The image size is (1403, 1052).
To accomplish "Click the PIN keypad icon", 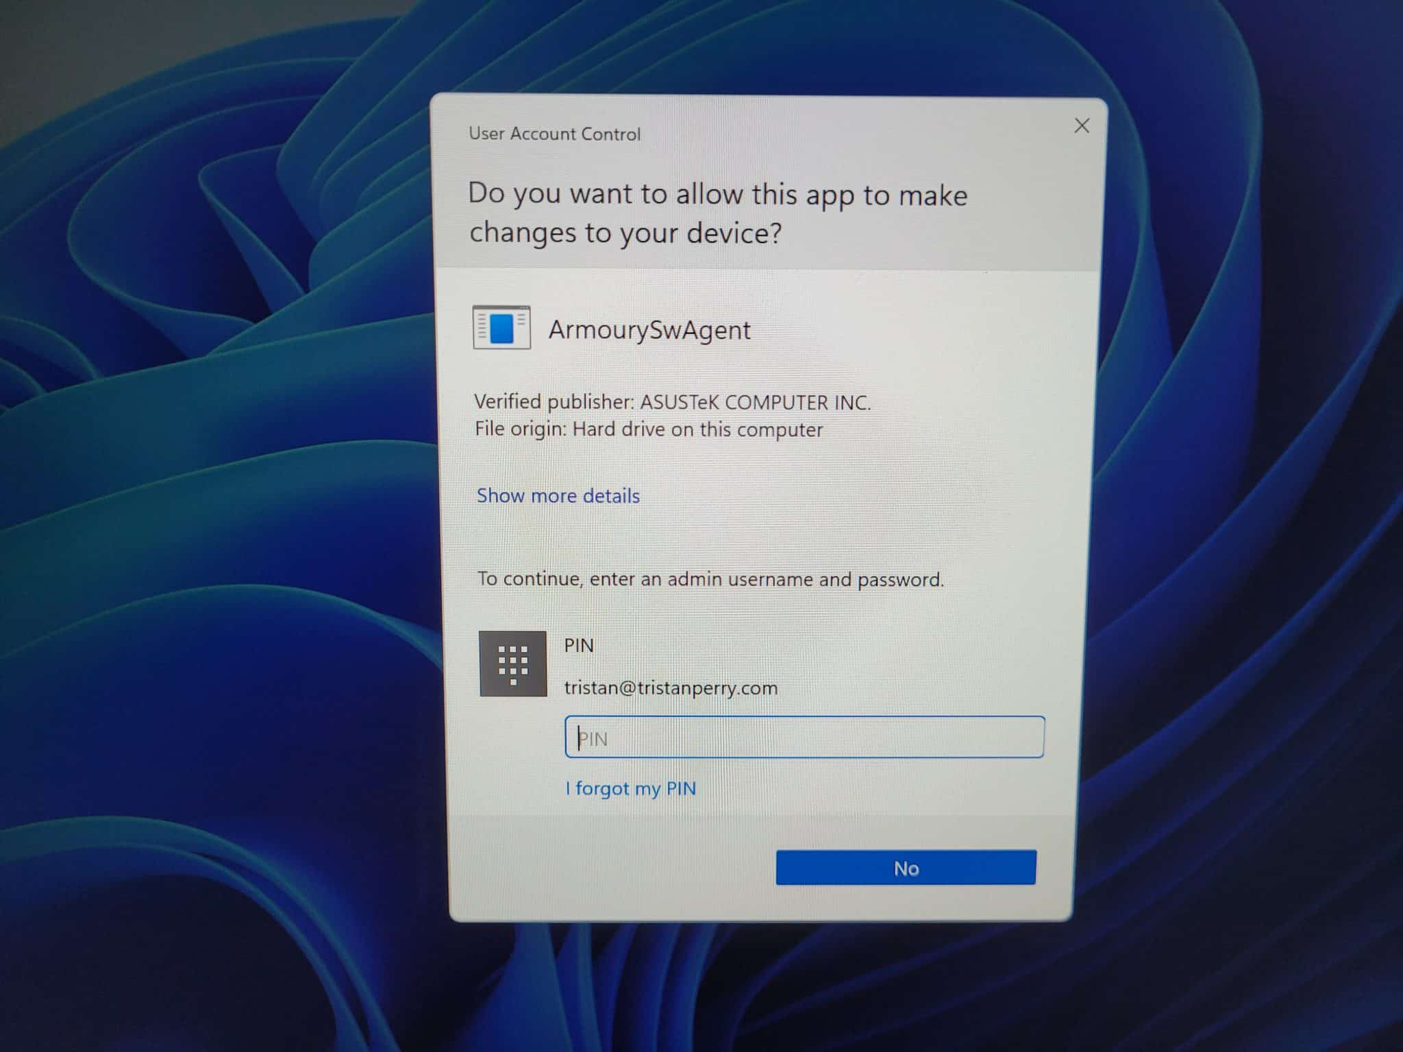I will pyautogui.click(x=513, y=664).
